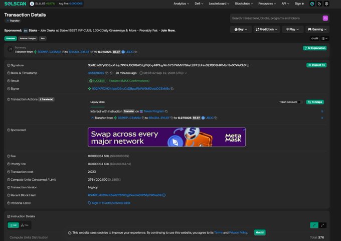Click the info icon beside Recent Block Hash

pyautogui.click(x=164, y=195)
